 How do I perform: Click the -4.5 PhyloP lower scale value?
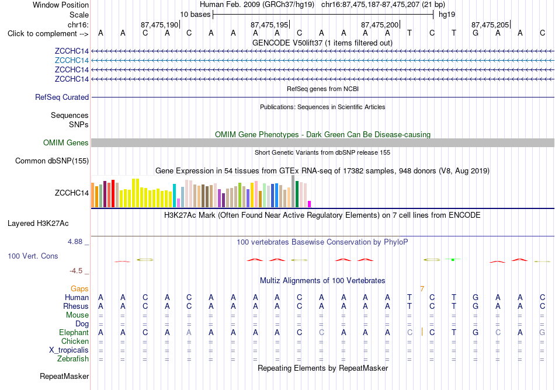tap(76, 271)
